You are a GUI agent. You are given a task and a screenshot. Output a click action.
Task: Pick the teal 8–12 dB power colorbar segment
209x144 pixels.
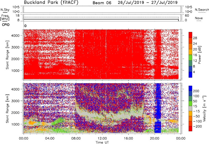[x=190, y=63]
